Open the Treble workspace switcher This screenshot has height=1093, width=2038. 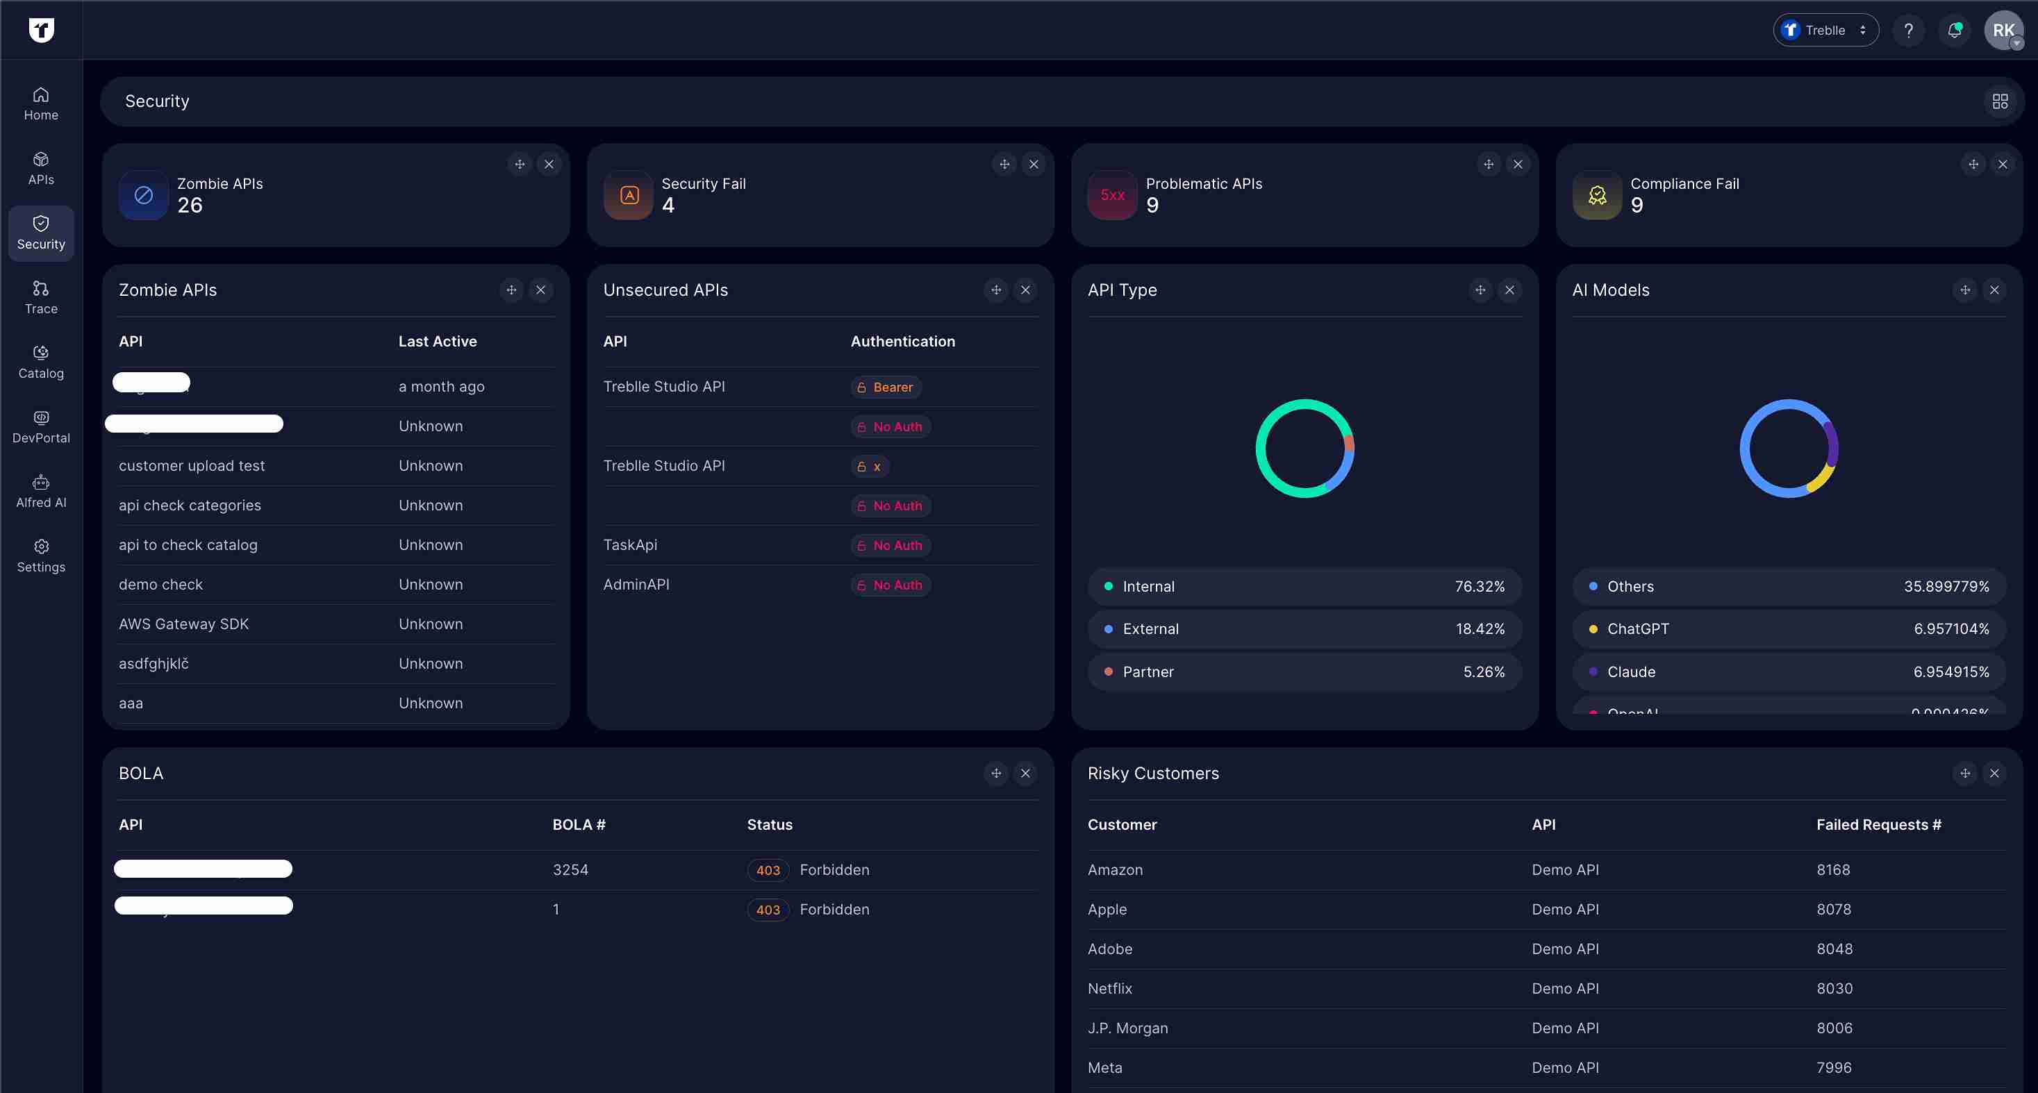pos(1825,30)
